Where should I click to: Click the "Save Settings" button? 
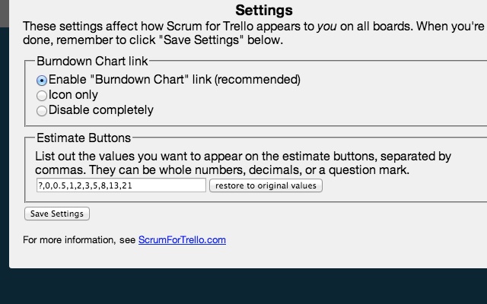(x=57, y=214)
